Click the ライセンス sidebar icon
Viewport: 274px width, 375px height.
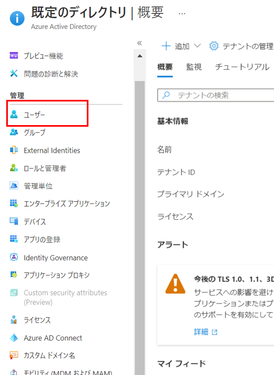[14, 320]
